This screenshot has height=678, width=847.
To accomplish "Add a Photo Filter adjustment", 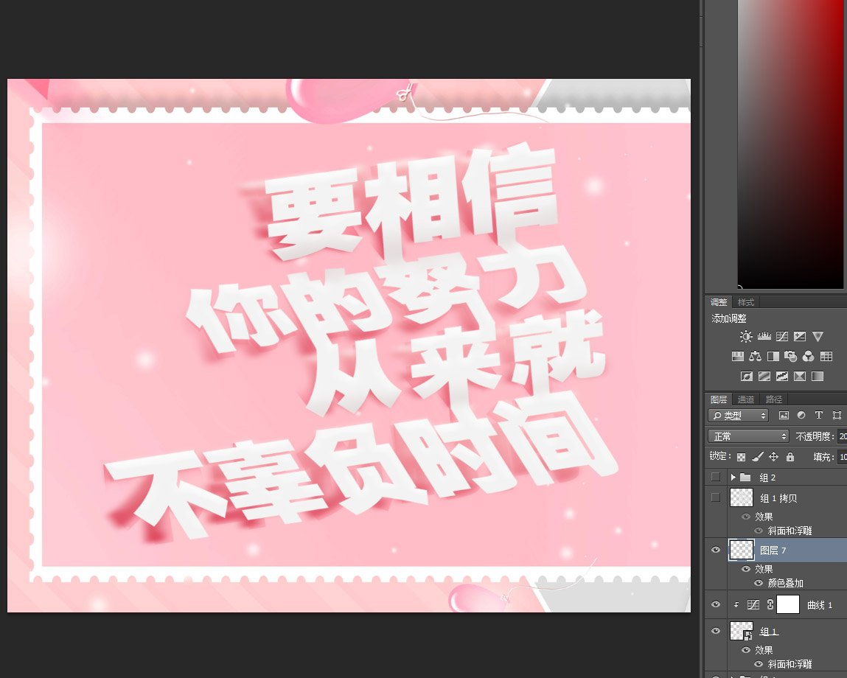I will click(x=791, y=356).
